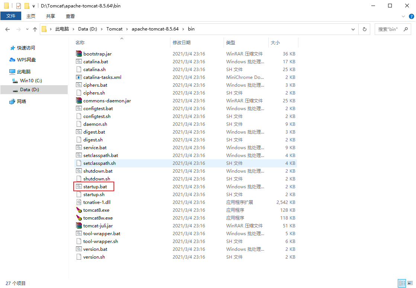416x288 pixels.
Task: Click the forward navigation arrow
Action: point(19,29)
